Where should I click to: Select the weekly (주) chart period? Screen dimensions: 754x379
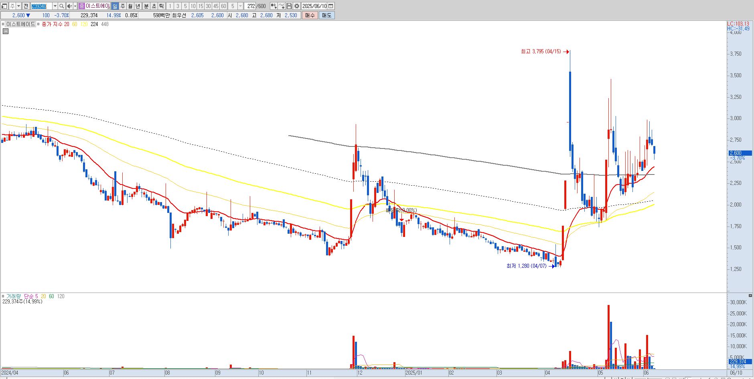123,6
